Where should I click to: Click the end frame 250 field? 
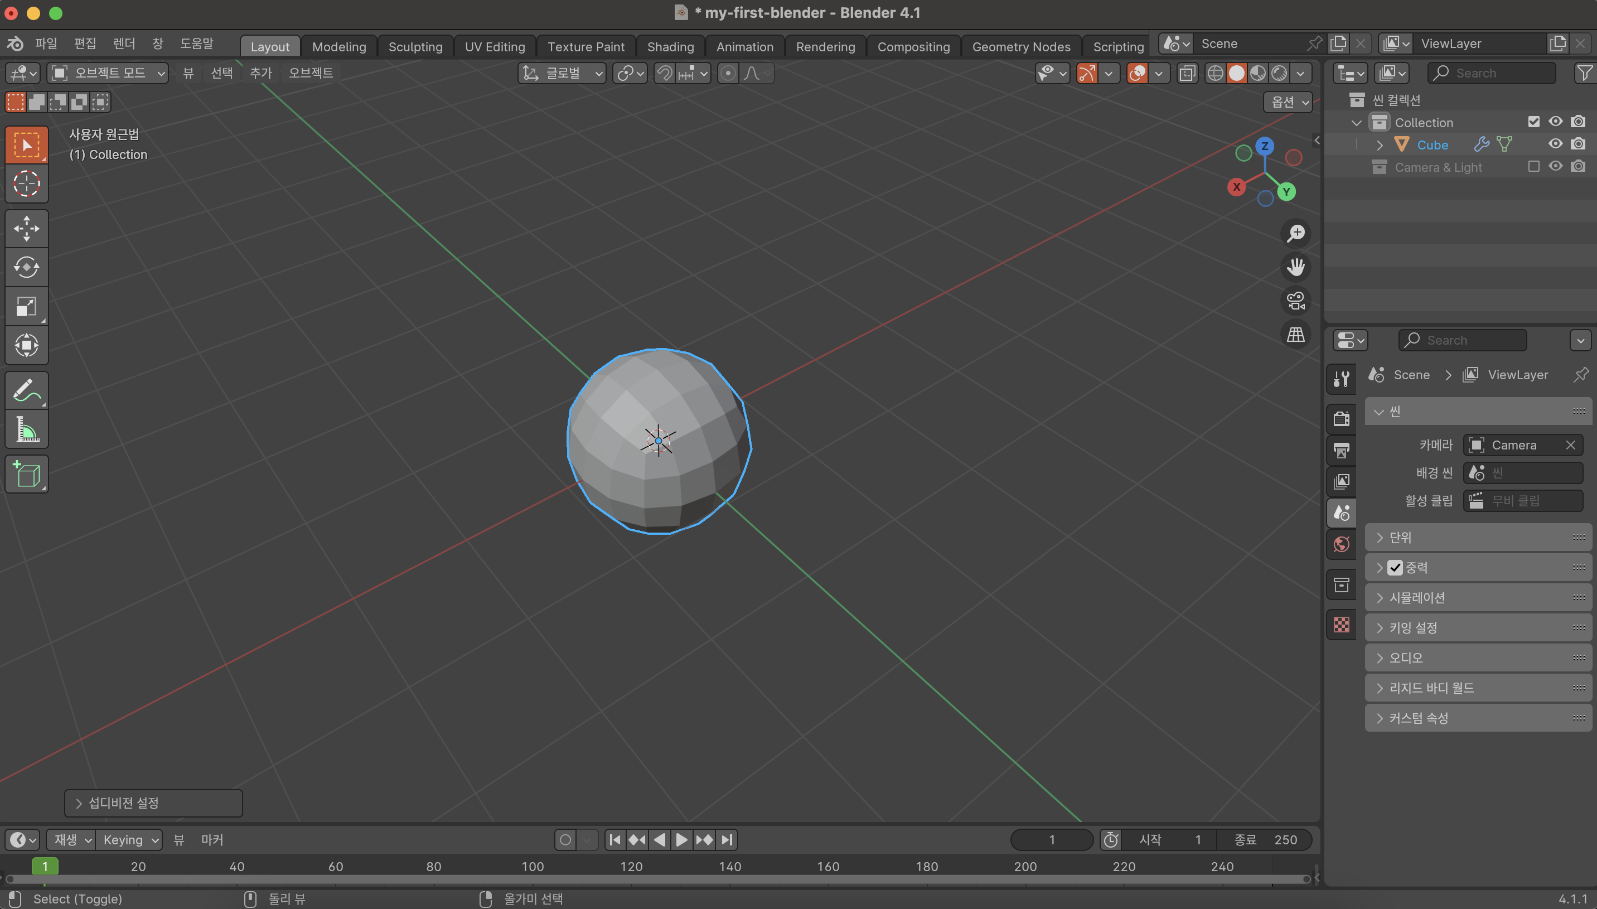[1265, 840]
